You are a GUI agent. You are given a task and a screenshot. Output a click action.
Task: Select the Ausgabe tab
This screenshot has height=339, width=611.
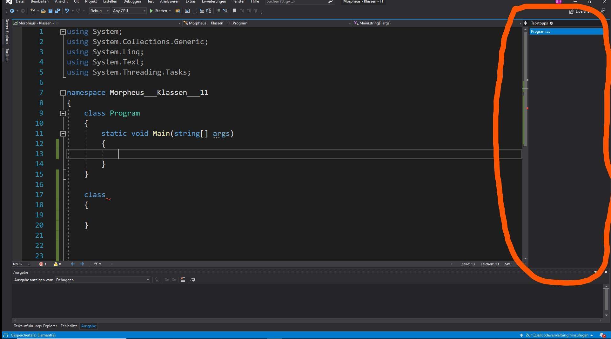tap(88, 326)
